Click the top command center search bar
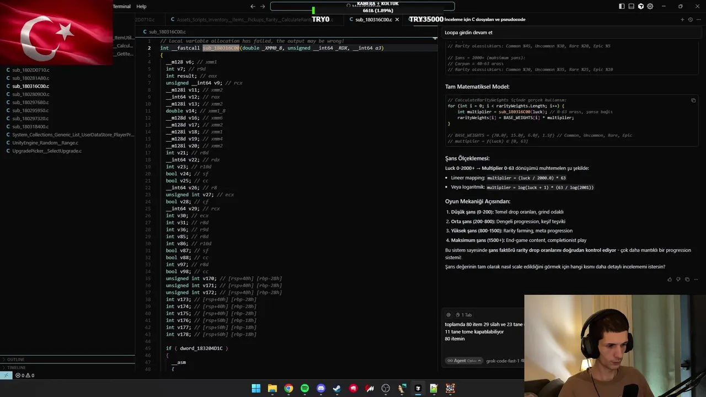This screenshot has height=397, width=706. 362,6
